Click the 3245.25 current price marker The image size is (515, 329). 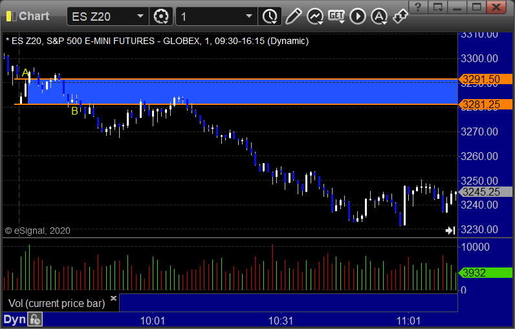pos(486,192)
